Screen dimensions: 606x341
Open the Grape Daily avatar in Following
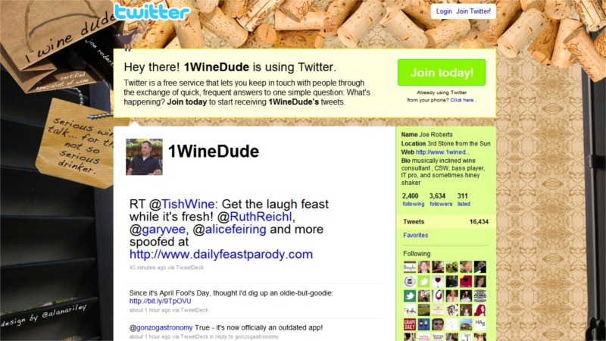pyautogui.click(x=410, y=324)
